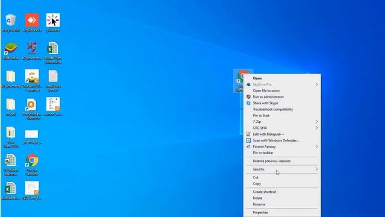Select the mysql folder icon on the desktop
Screen dimensions: 385x217
tap(11, 104)
